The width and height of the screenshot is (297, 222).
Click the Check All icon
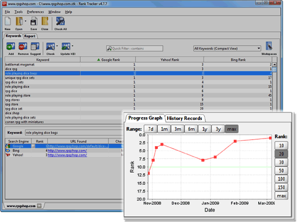(x=60, y=21)
